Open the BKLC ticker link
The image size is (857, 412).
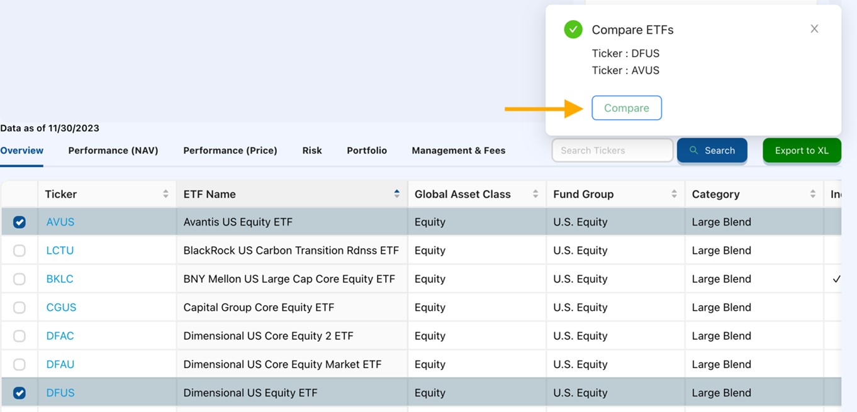(x=60, y=279)
